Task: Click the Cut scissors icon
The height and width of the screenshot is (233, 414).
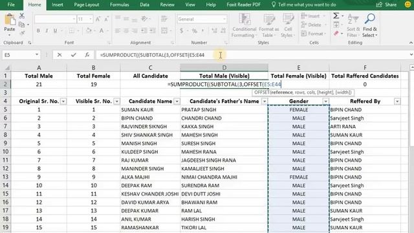Action: point(22,16)
